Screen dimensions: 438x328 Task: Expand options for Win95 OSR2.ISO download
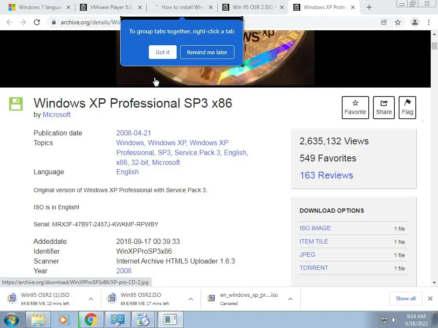click(191, 299)
